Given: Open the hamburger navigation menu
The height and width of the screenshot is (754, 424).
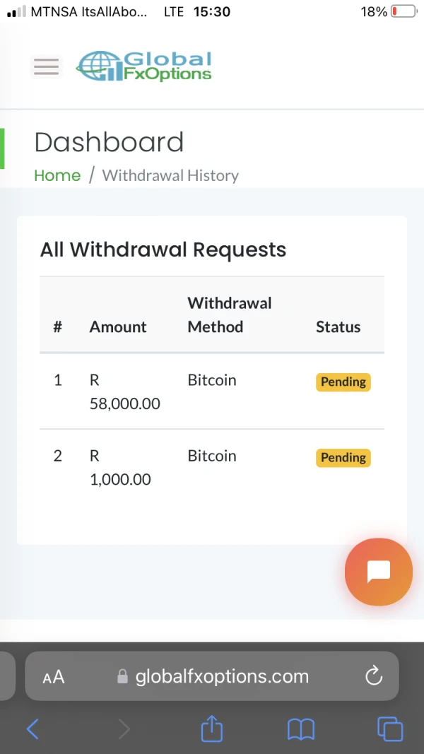Looking at the screenshot, I should [x=46, y=66].
